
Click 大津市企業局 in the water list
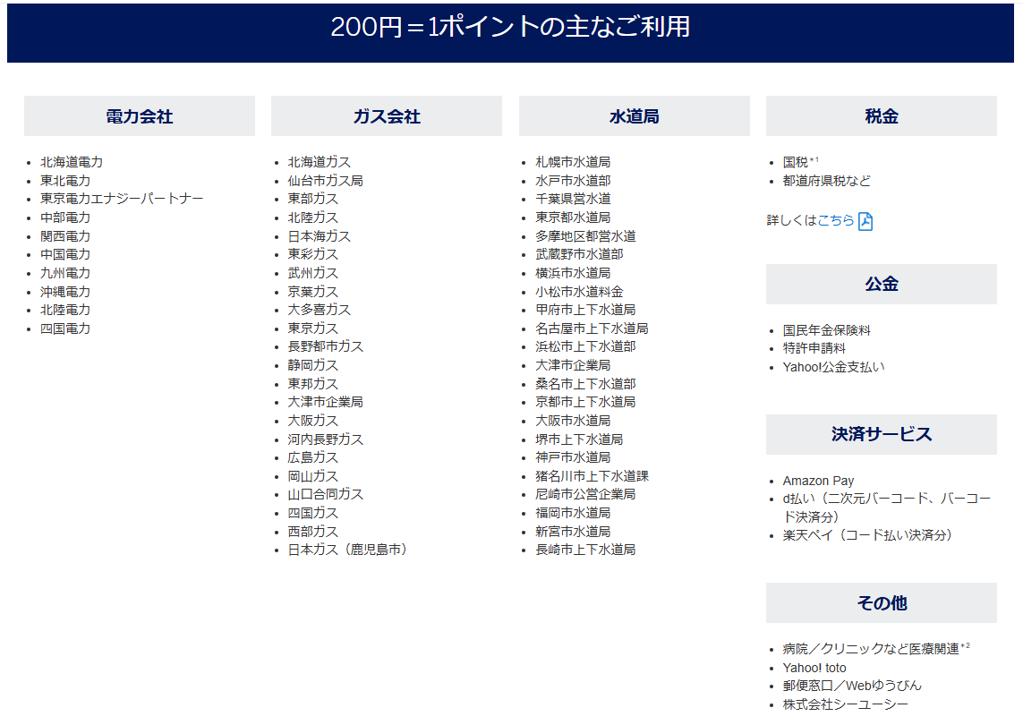pyautogui.click(x=573, y=365)
